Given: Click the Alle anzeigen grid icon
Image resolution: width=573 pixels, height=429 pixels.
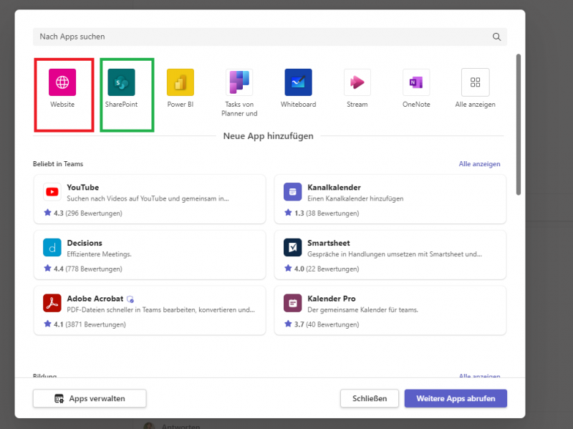Looking at the screenshot, I should coord(475,81).
